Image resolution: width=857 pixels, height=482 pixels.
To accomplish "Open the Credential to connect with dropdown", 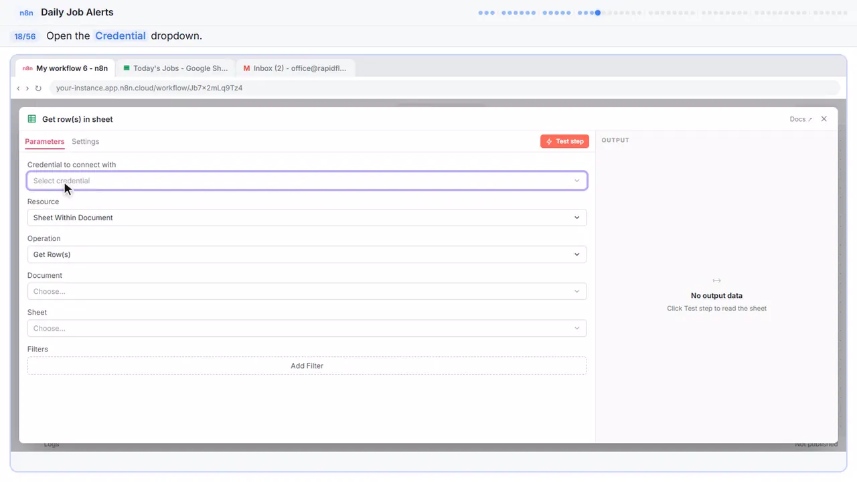I will click(x=307, y=181).
